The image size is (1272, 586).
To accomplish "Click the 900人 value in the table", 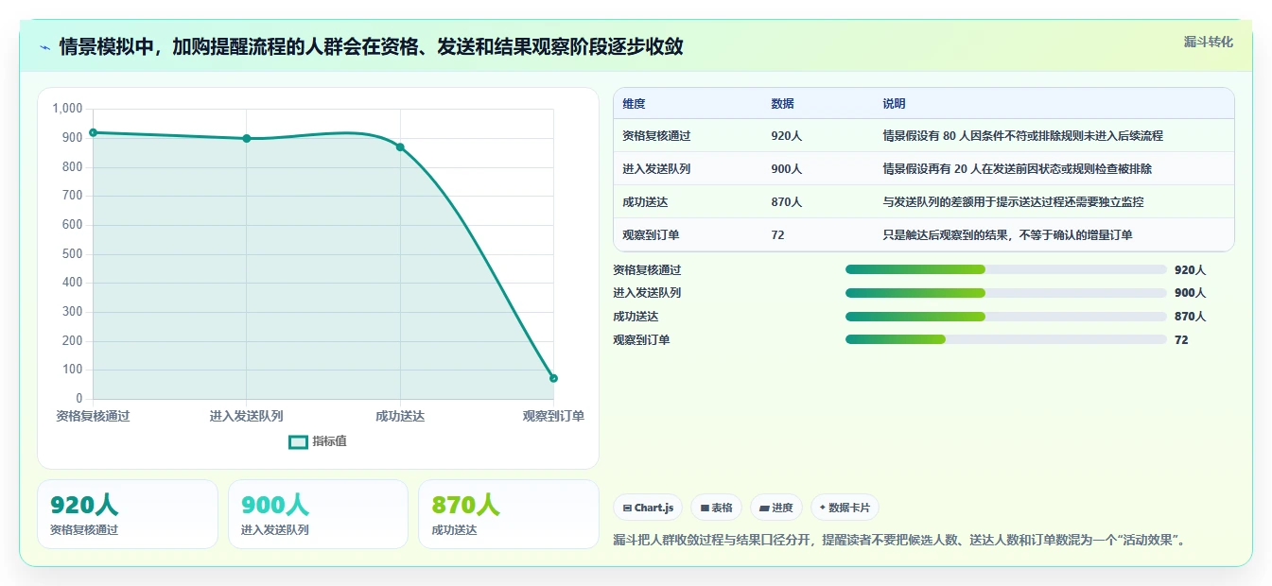I will pos(786,169).
